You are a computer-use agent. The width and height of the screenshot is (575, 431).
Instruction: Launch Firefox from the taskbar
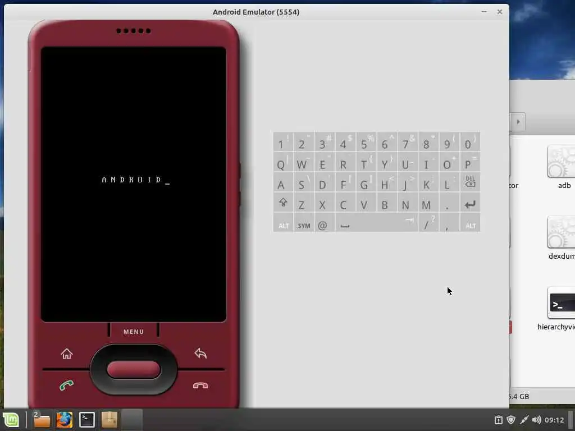[64, 420]
